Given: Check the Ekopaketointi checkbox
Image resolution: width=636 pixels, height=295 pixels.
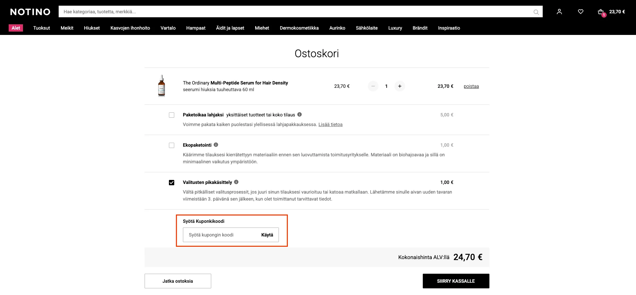Looking at the screenshot, I should (172, 145).
